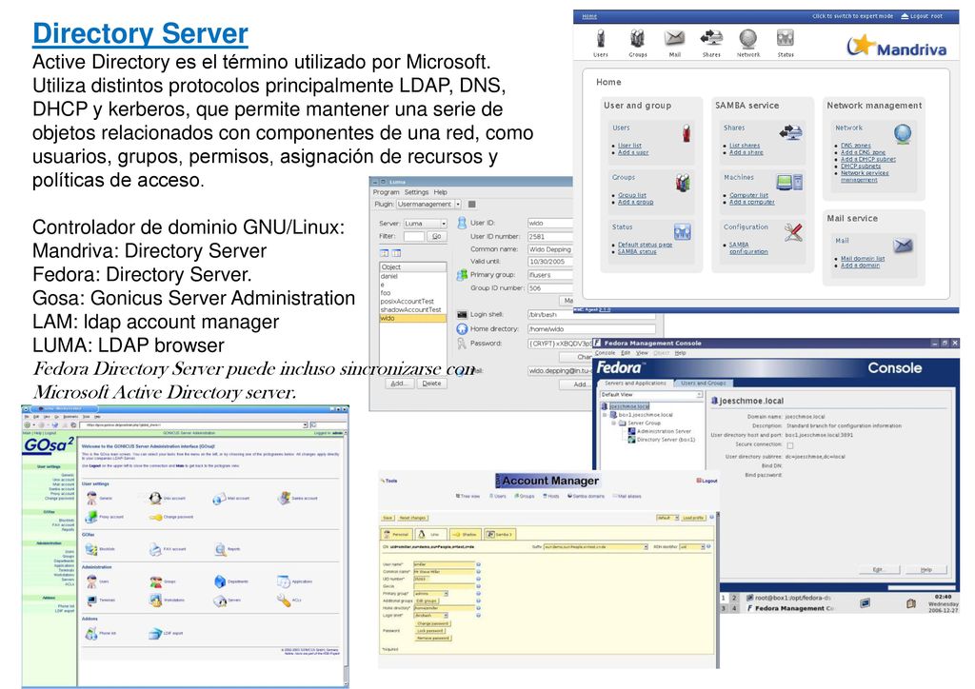Open the Unix account icon in GOsa
Screen dimensions: 975x689
pos(155,498)
